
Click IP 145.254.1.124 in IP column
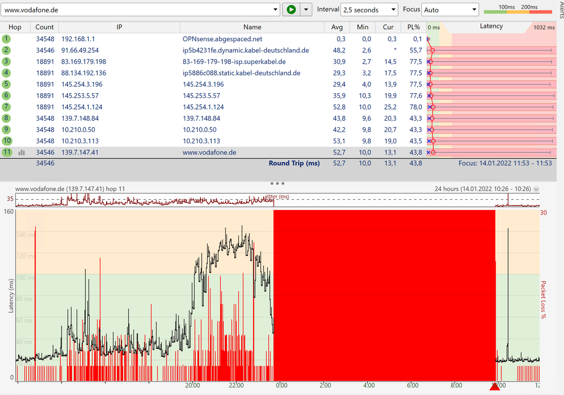[x=82, y=107]
